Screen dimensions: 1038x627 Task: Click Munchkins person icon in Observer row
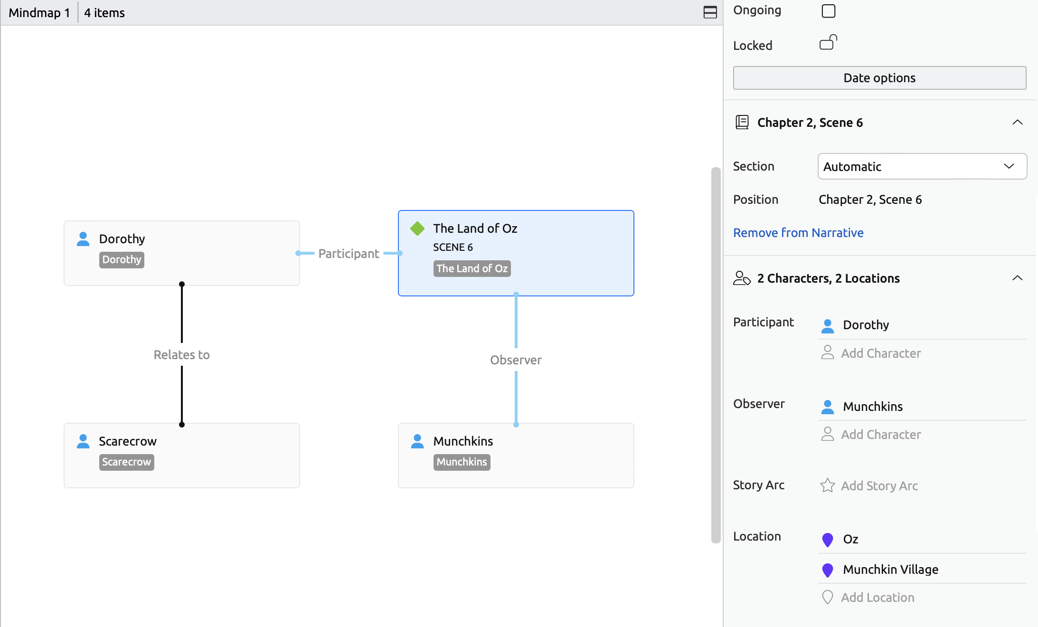point(827,407)
